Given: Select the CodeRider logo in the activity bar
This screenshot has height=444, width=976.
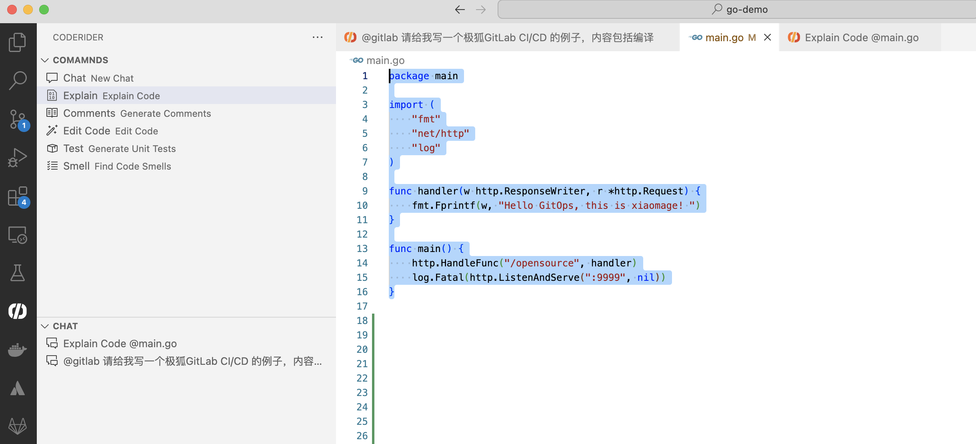Looking at the screenshot, I should point(18,311).
